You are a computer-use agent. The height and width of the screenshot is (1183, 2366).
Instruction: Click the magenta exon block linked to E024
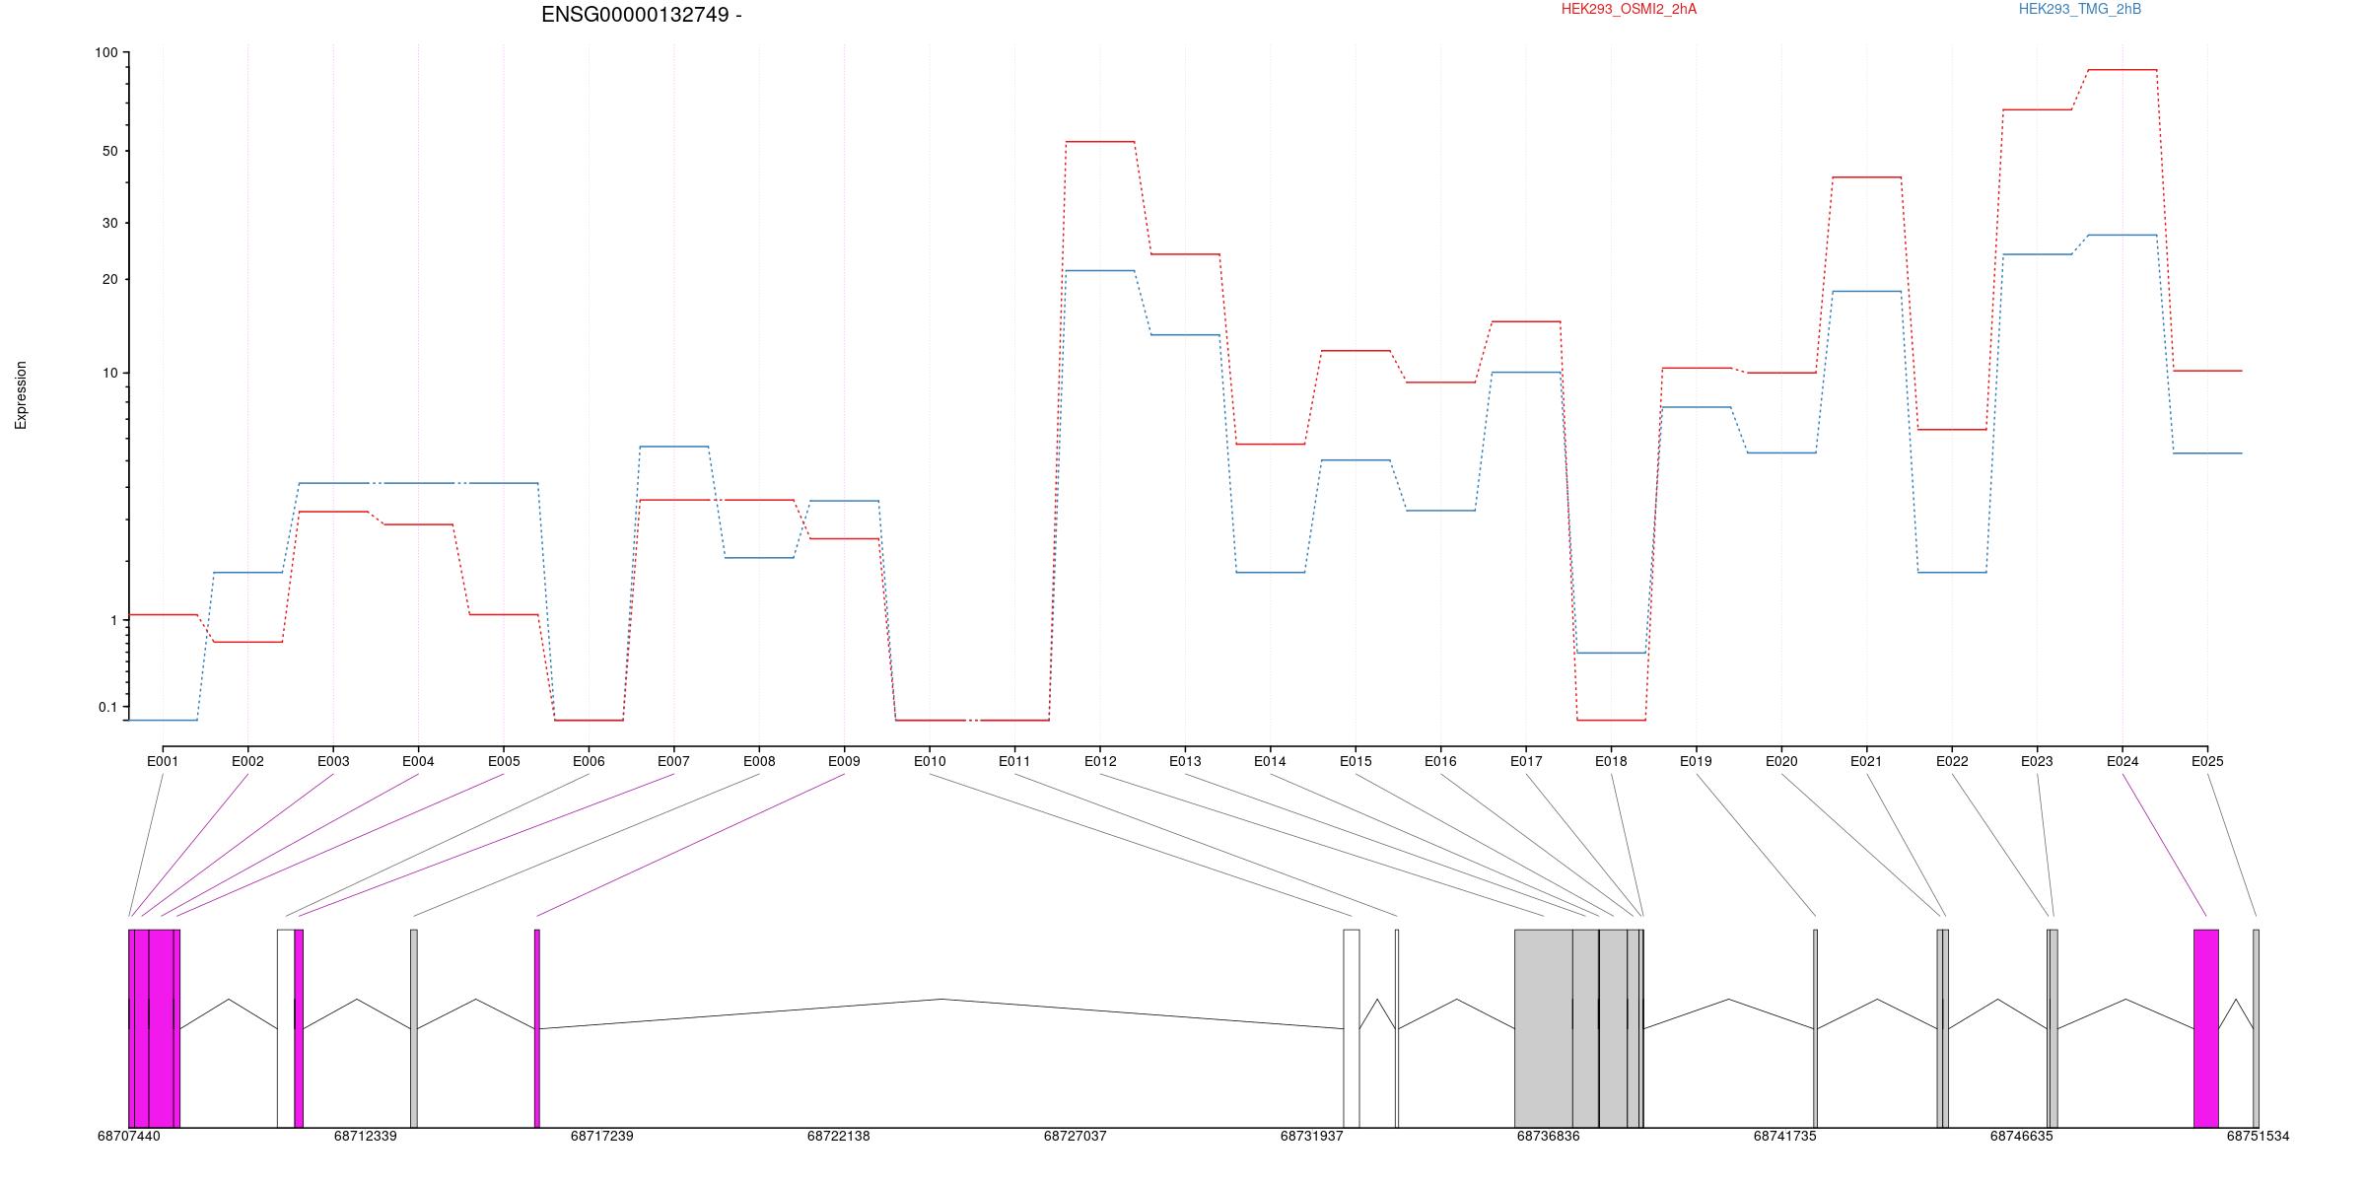click(x=2206, y=1028)
